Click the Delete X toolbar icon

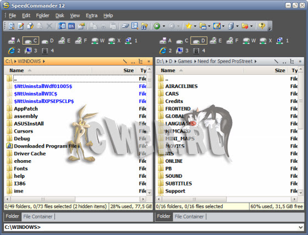tap(50, 26)
